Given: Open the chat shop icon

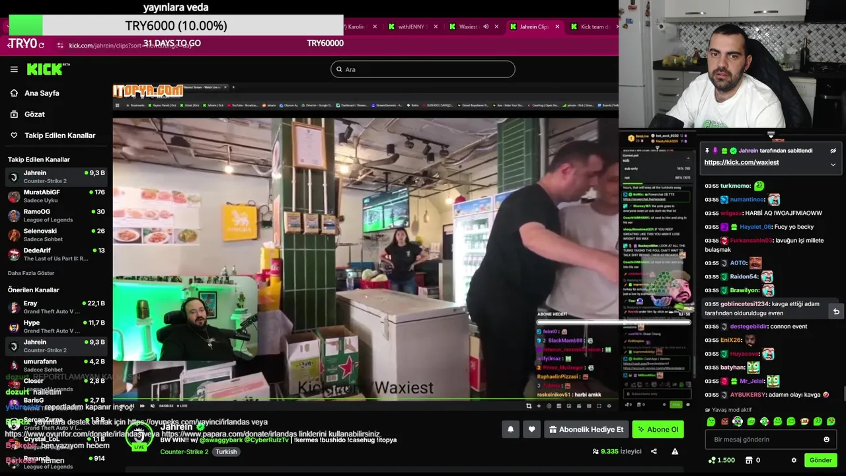Looking at the screenshot, I should tap(748, 460).
